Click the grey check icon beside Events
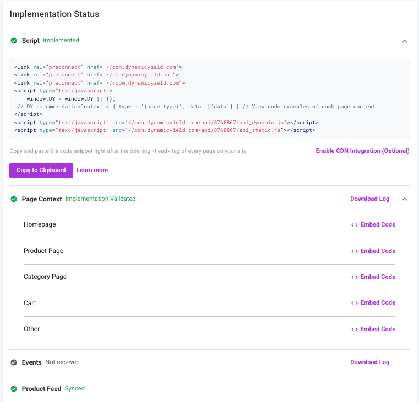The image size is (419, 402). click(14, 362)
